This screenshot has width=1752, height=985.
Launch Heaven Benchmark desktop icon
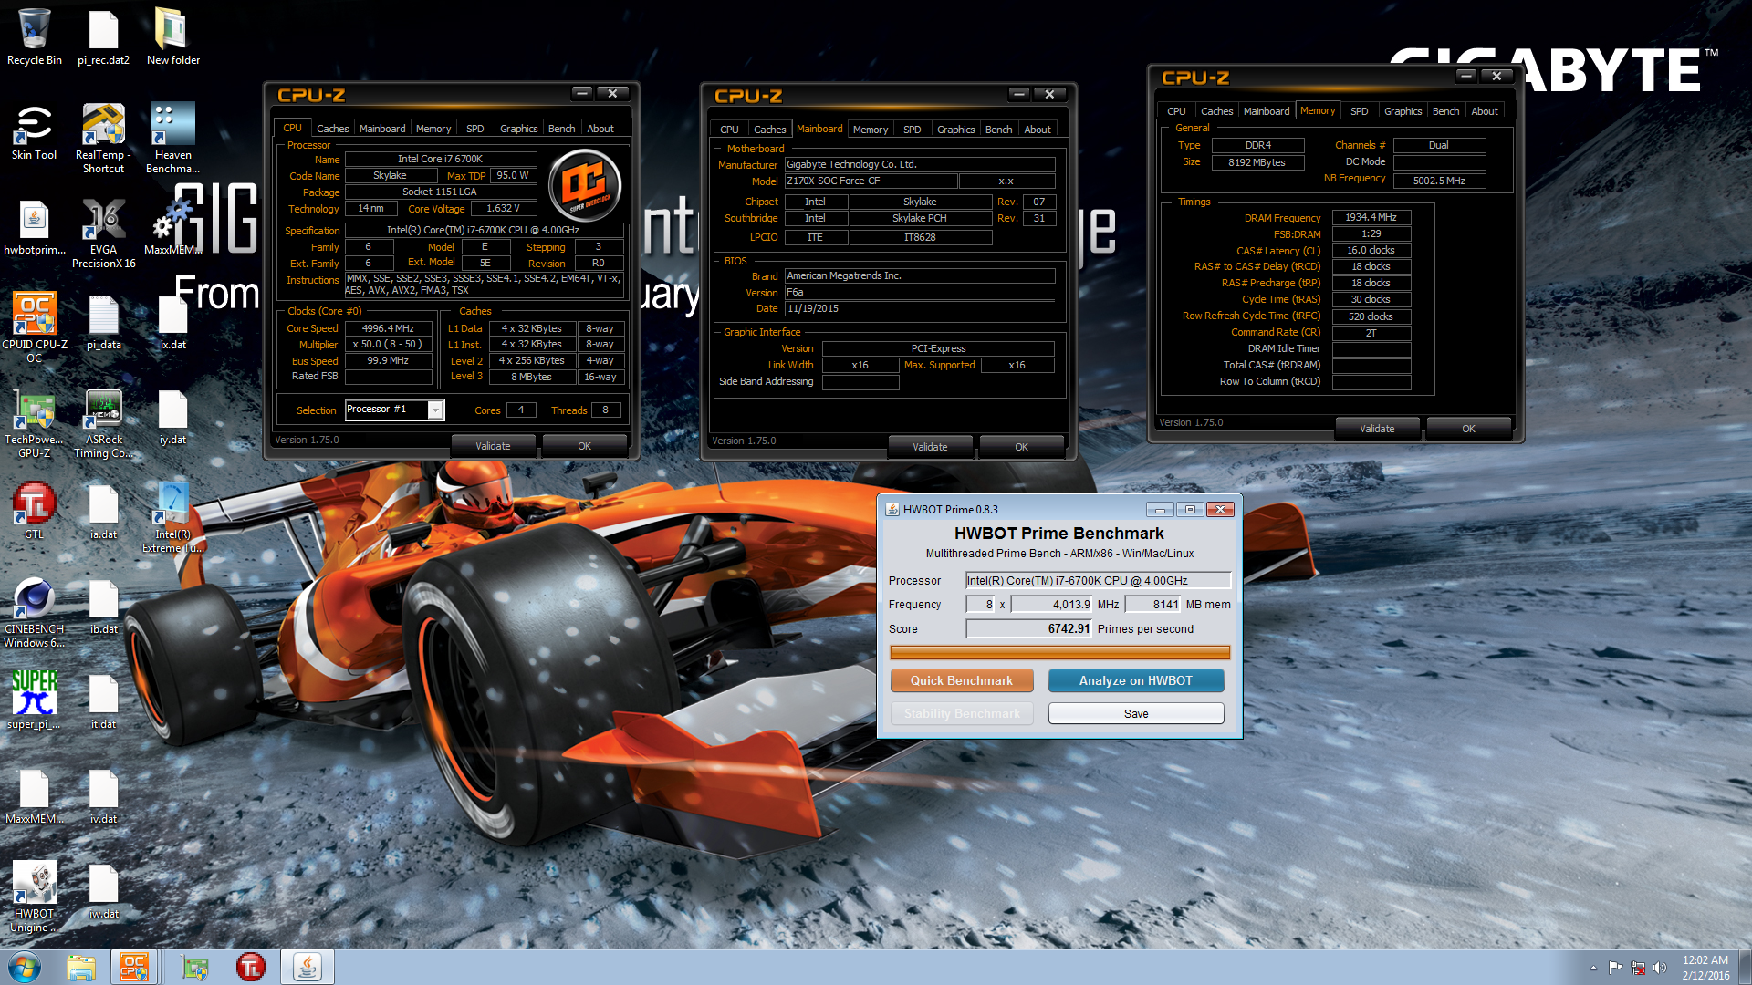click(172, 137)
